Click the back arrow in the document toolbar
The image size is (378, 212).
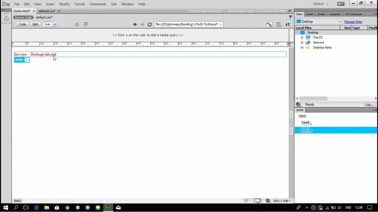pos(135,24)
